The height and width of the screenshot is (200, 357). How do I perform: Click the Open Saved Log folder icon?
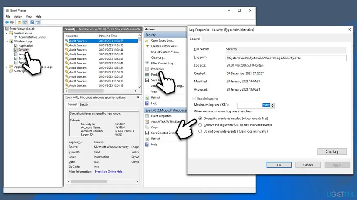(x=147, y=41)
